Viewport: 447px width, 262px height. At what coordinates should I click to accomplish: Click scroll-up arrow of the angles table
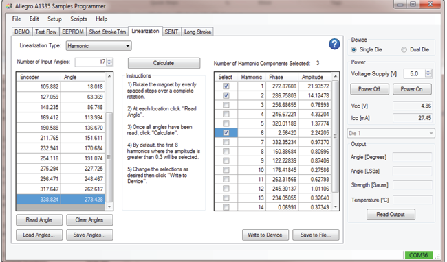click(x=109, y=76)
